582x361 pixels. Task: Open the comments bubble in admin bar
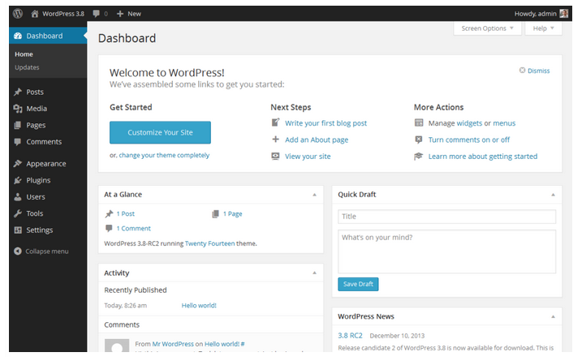click(x=96, y=14)
